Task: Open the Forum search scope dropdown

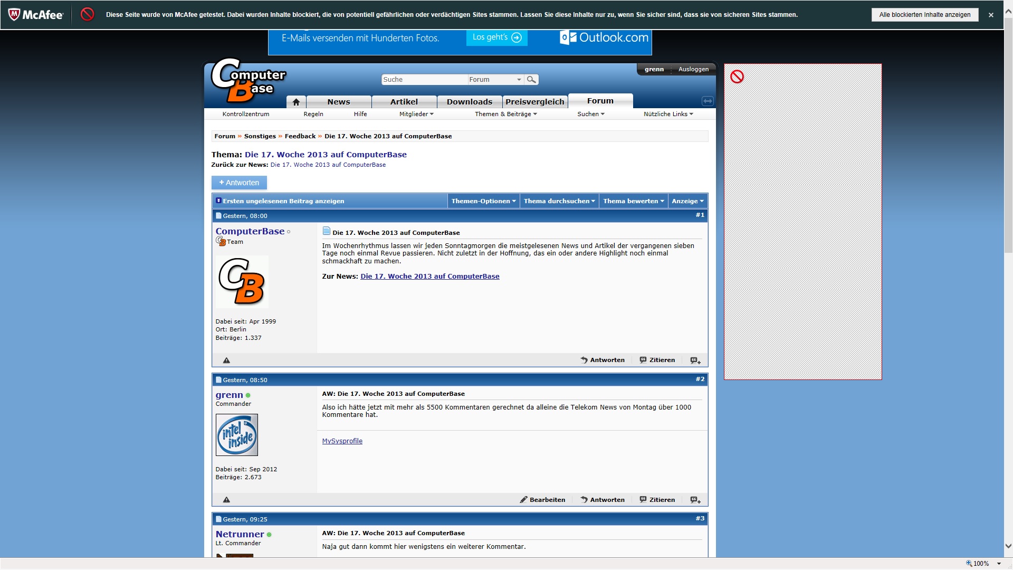Action: point(495,80)
